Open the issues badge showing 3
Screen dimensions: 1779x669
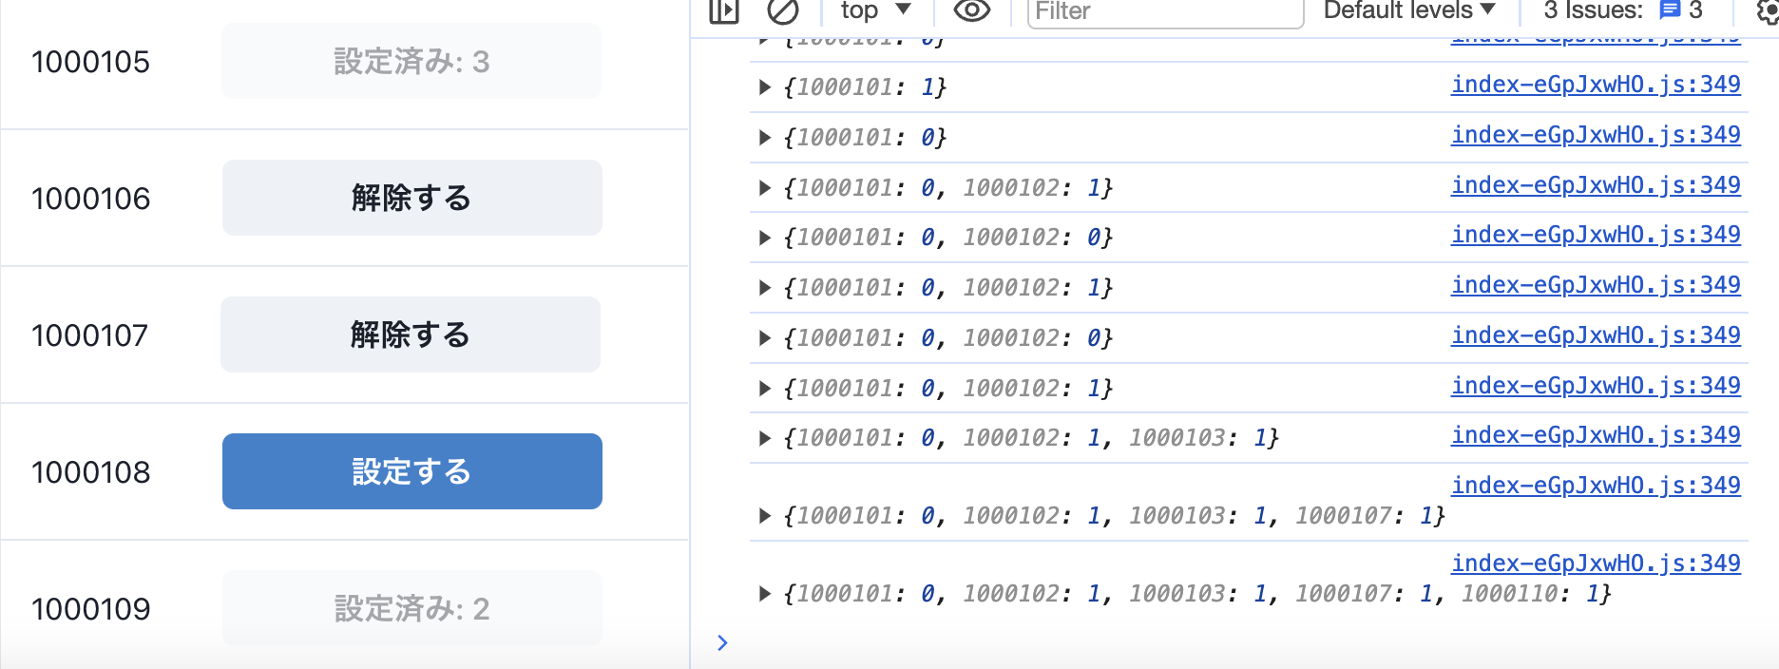coord(1682,10)
